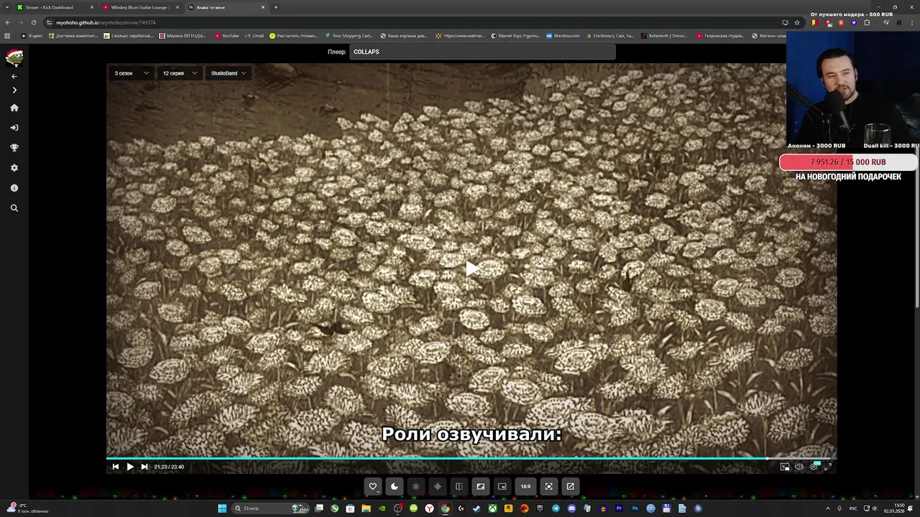920x517 pixels.
Task: Open the Marvel Toys, Figures bookmark
Action: pos(515,36)
